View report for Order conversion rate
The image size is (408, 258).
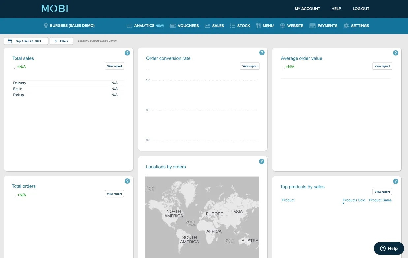point(250,66)
